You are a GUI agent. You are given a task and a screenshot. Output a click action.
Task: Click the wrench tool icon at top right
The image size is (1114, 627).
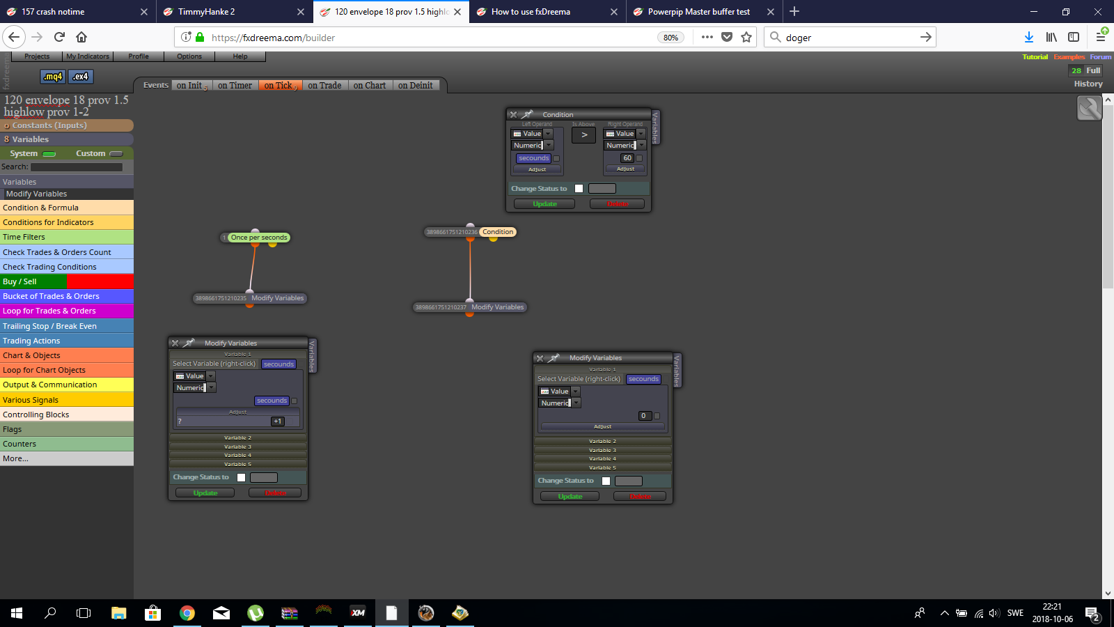pyautogui.click(x=1090, y=108)
